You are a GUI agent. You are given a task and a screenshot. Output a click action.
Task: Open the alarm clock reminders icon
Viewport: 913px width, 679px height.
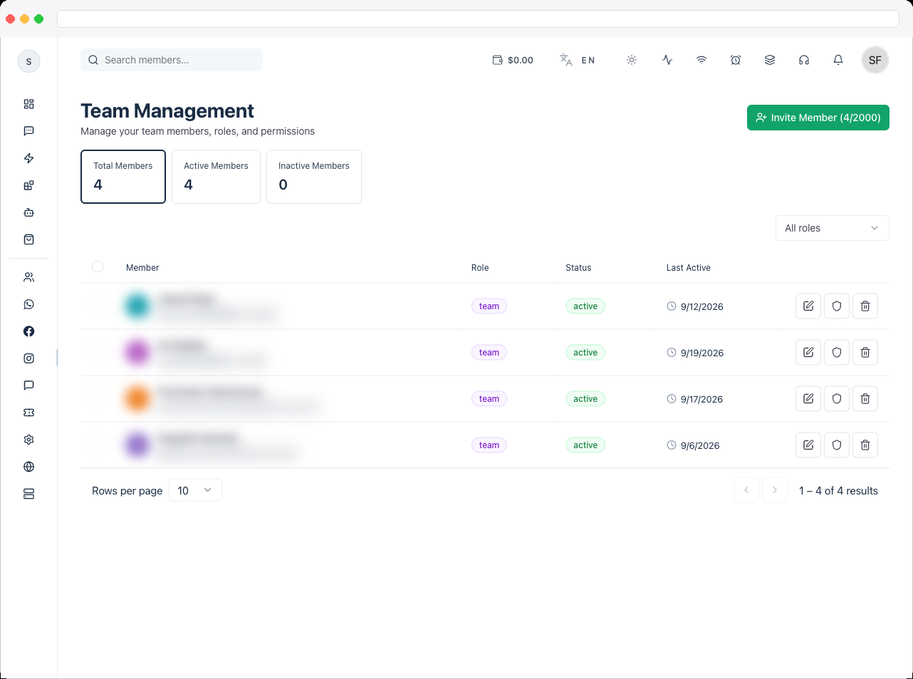click(x=736, y=60)
